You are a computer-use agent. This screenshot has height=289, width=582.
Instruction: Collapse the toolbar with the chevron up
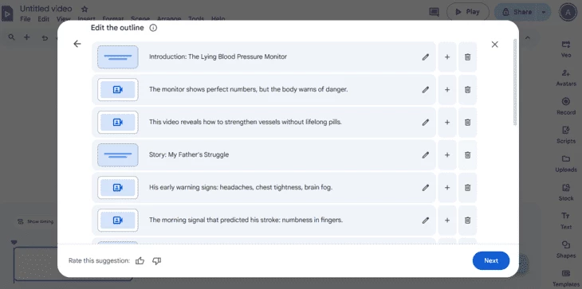528,37
